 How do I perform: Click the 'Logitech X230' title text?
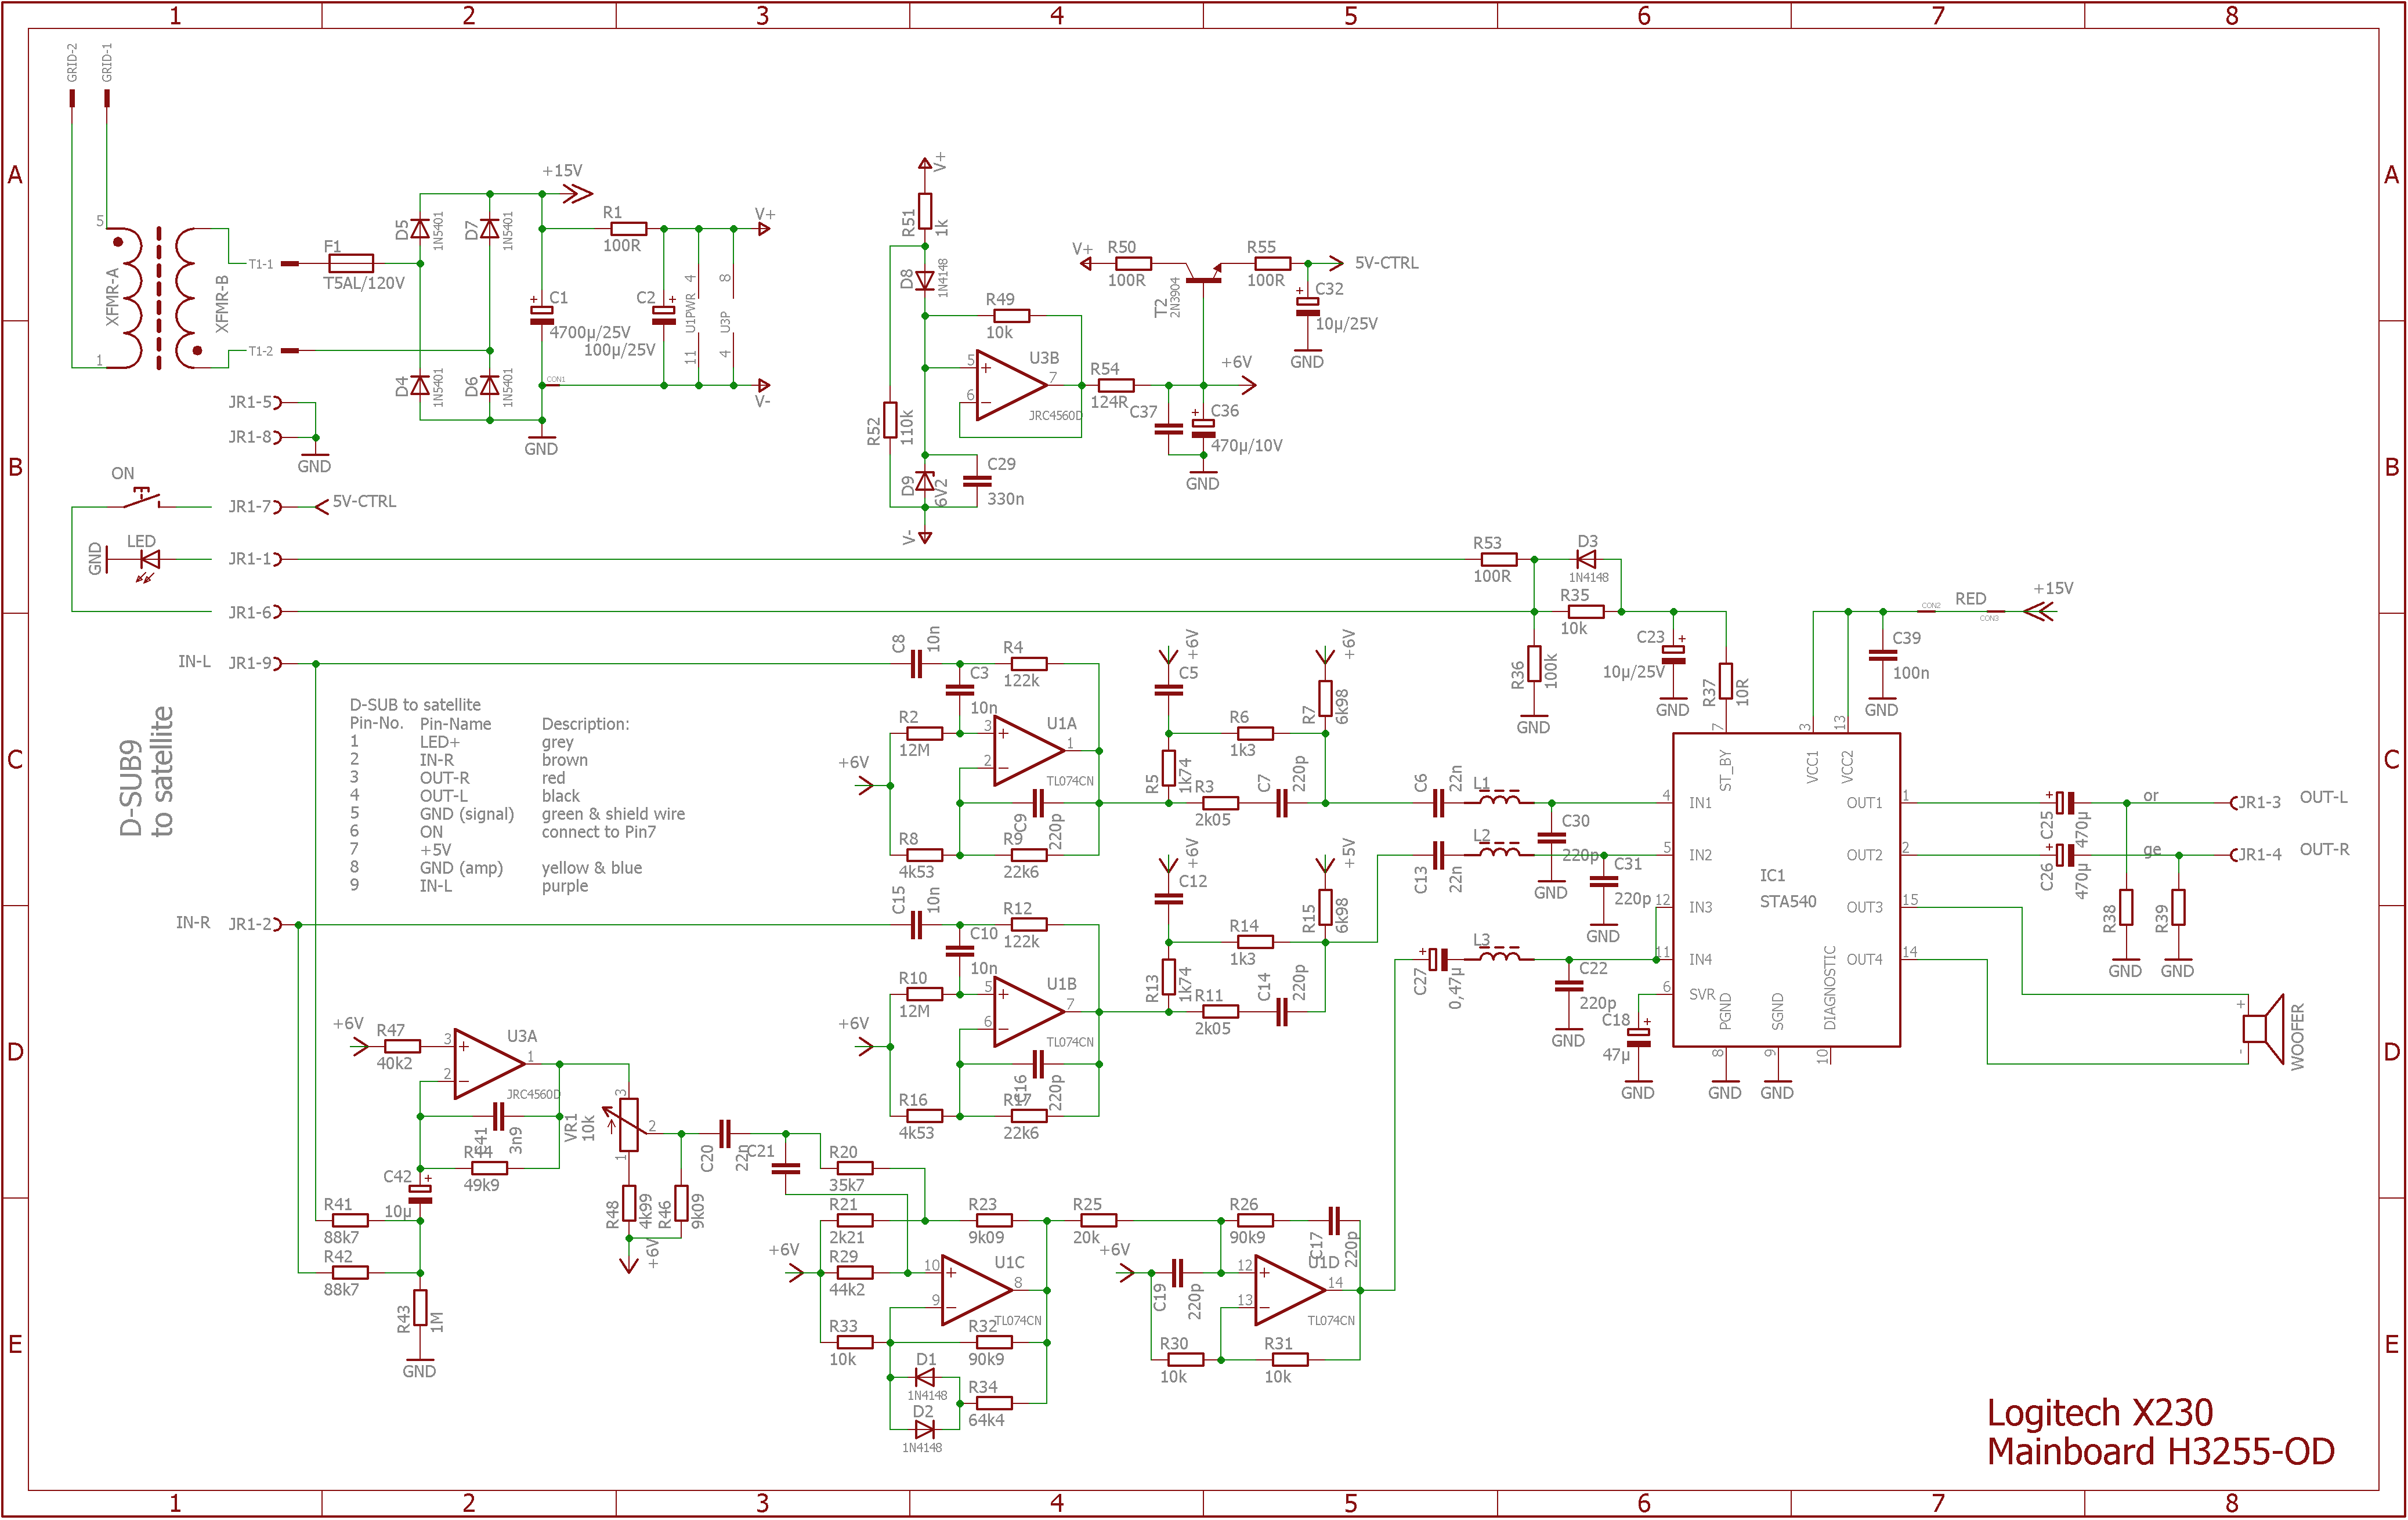(2099, 1413)
